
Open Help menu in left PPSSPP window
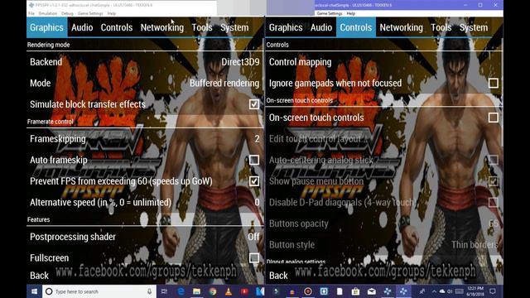pos(112,13)
